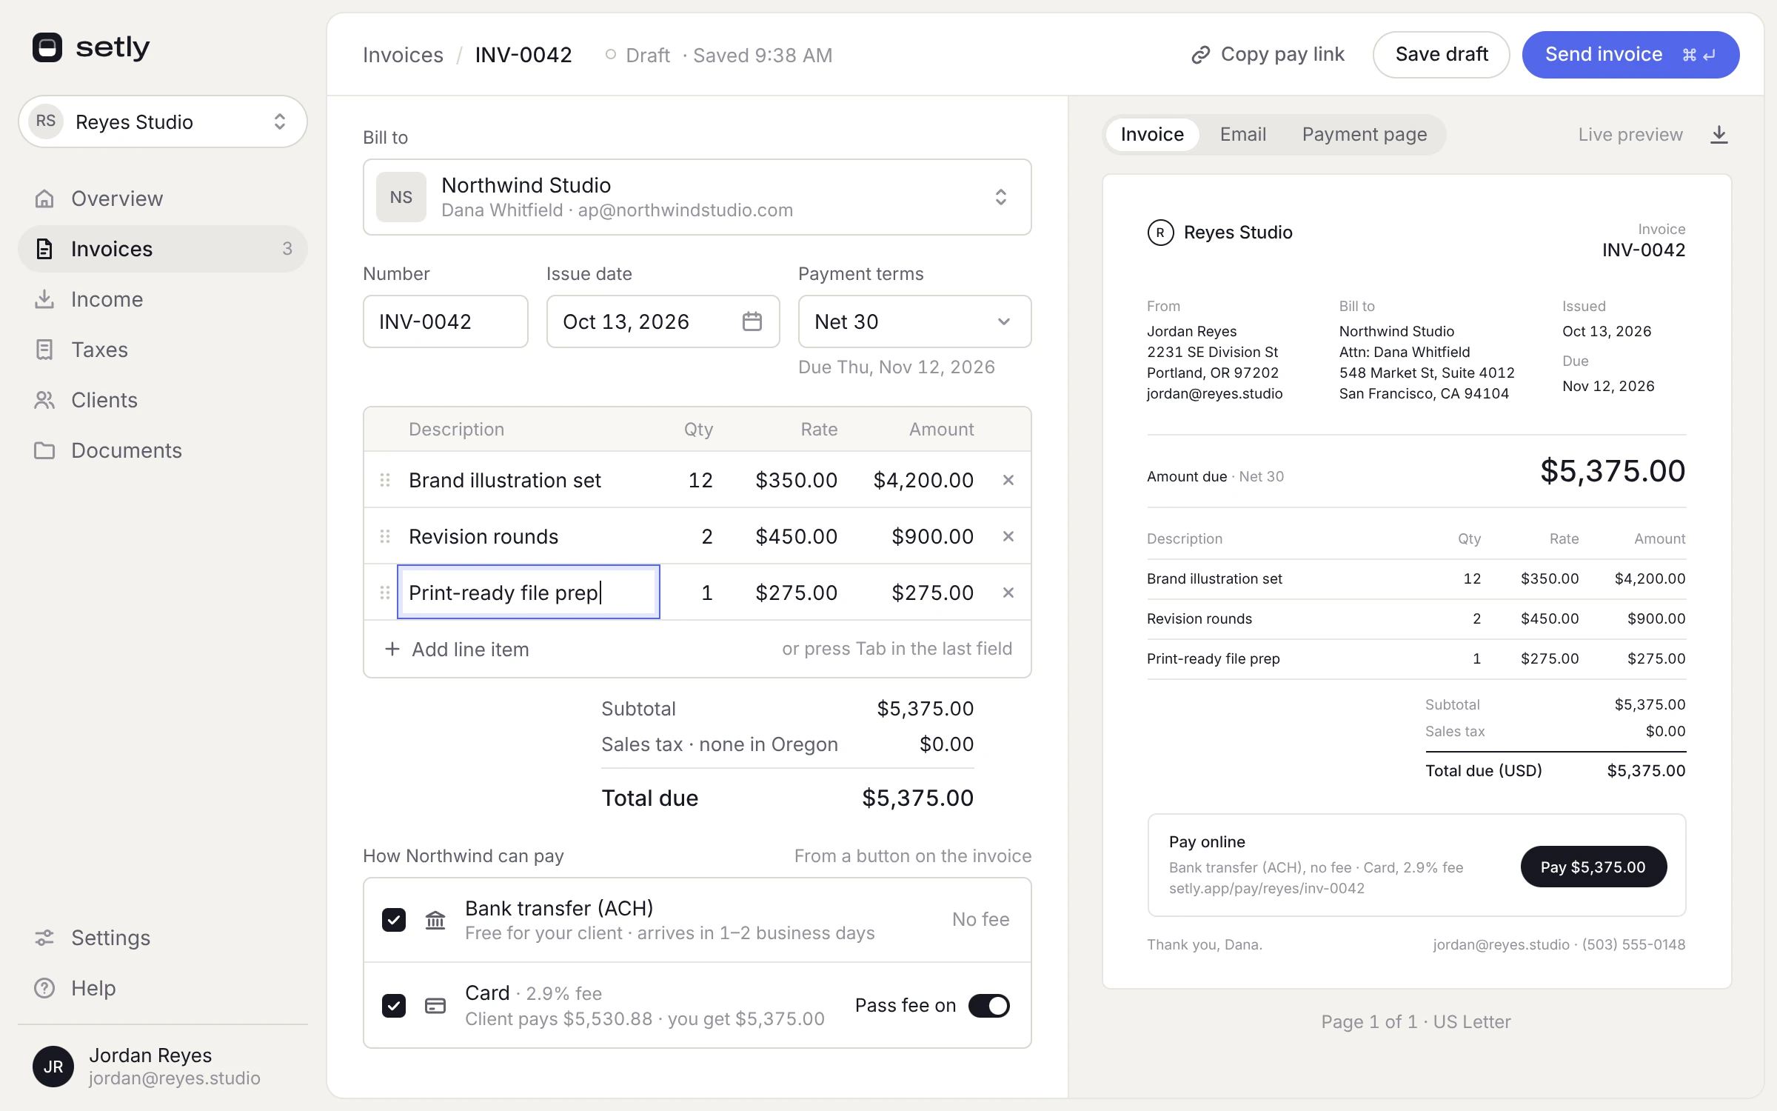1777x1111 pixels.
Task: Remove the Revision rounds line item
Action: click(1008, 536)
